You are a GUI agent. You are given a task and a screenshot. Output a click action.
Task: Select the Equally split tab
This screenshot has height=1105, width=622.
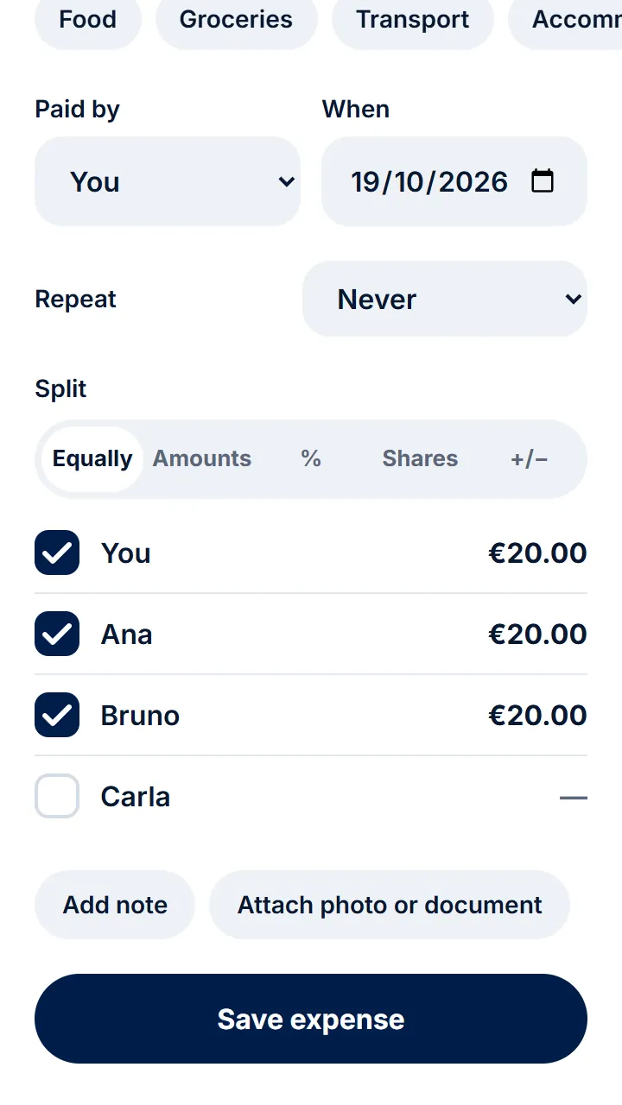click(92, 458)
